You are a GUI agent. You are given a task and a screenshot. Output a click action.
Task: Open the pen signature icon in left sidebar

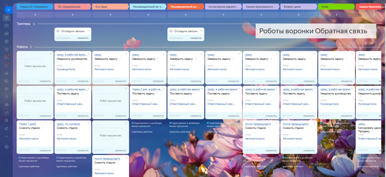[7, 128]
